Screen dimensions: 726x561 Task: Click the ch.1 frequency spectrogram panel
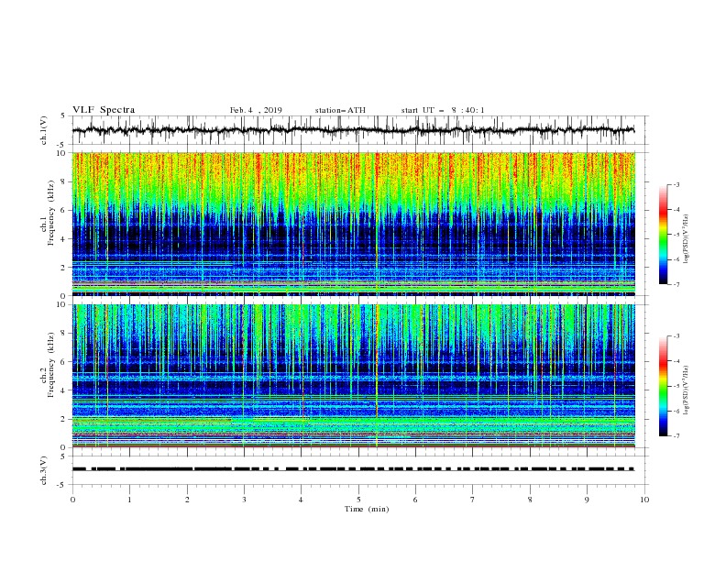(354, 224)
